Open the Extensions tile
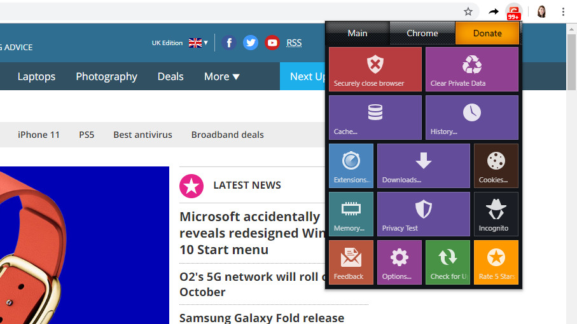This screenshot has height=324, width=577. point(351,166)
